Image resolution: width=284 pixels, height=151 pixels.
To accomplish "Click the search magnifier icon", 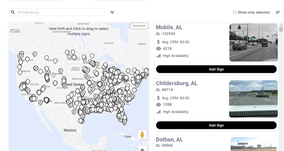I will (x=13, y=12).
